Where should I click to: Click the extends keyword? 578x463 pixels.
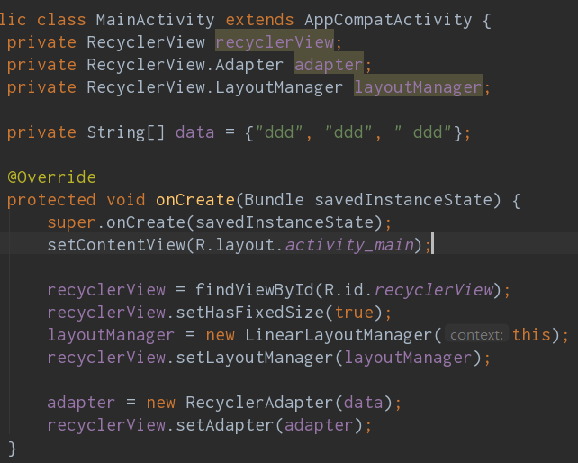tap(259, 20)
